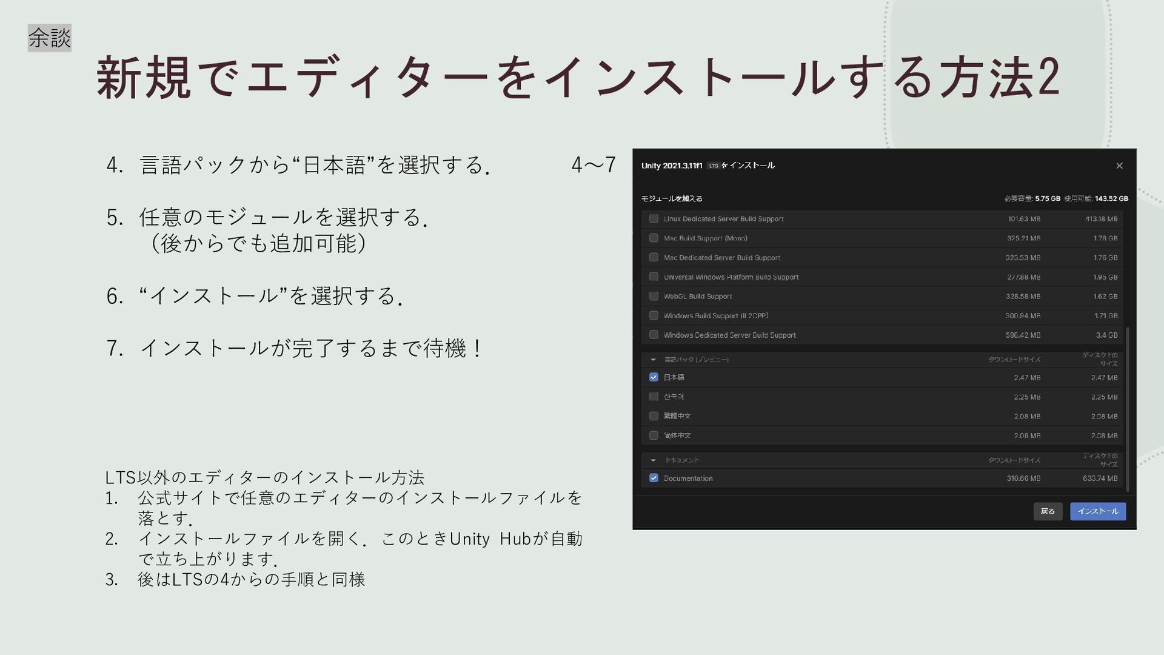Image resolution: width=1164 pixels, height=655 pixels.
Task: Close the Unity install dialog with X
Action: (x=1119, y=166)
